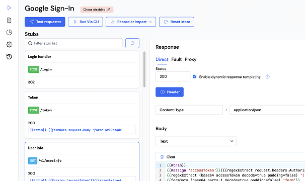Click the refresh stub list icon button

pos(132,43)
